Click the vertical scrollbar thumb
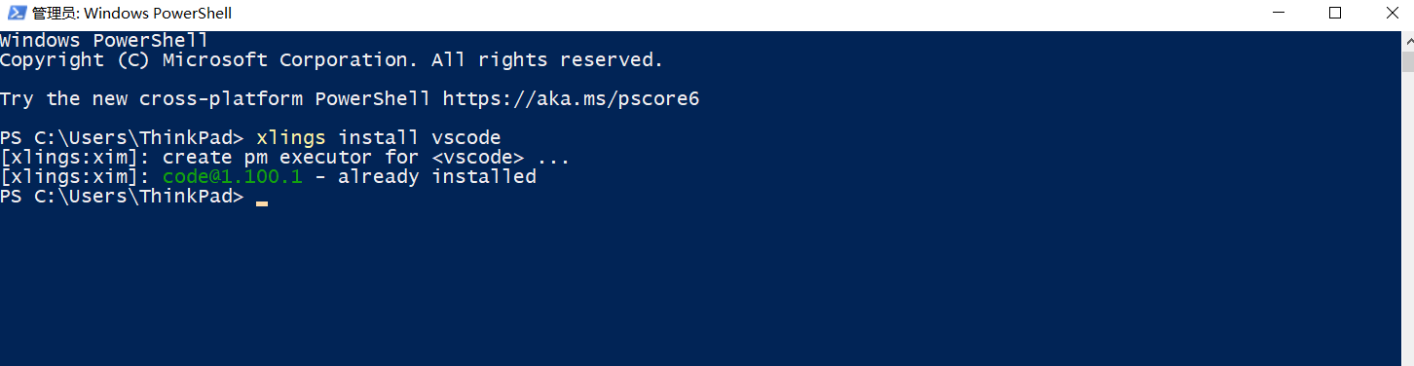This screenshot has height=366, width=1414. [1407, 62]
